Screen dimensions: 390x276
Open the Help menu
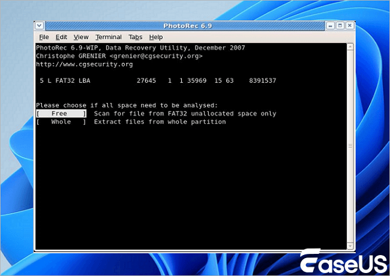156,37
